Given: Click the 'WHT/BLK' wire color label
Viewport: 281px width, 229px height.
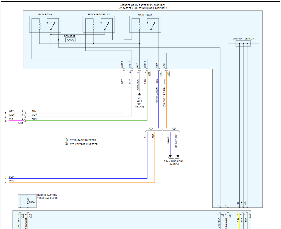Looking at the screenshot, I should [138, 85].
